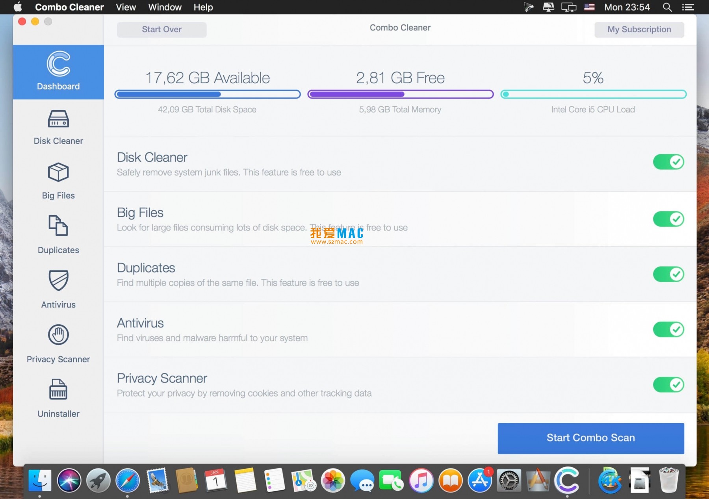
Task: Click the displays icon in menu bar
Action: pos(568,7)
